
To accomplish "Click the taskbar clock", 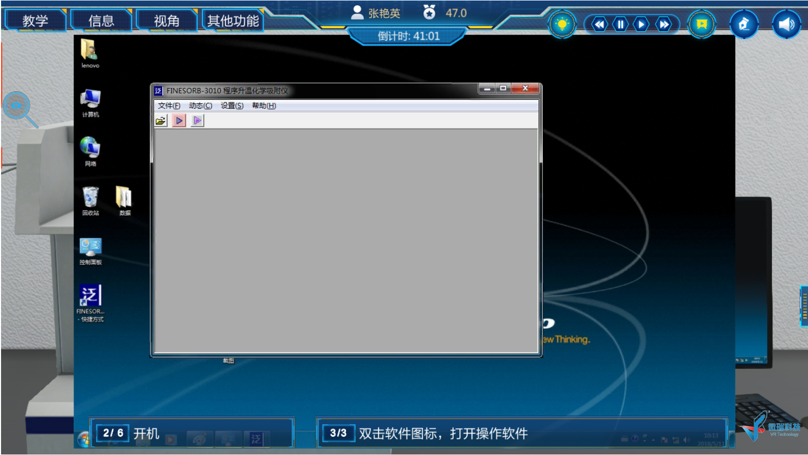I will 711,439.
